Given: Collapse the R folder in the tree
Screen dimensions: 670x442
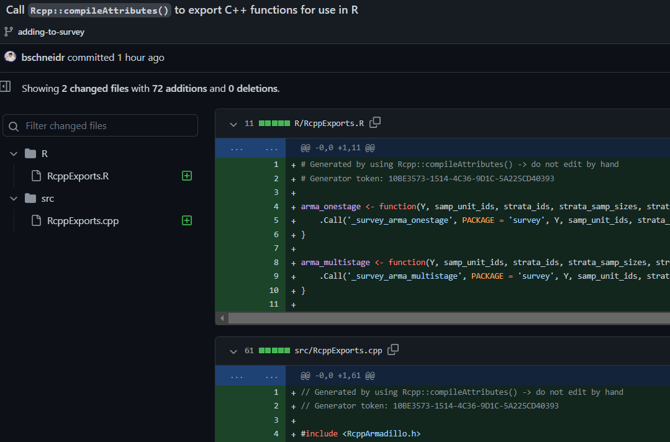Looking at the screenshot, I should (x=14, y=154).
